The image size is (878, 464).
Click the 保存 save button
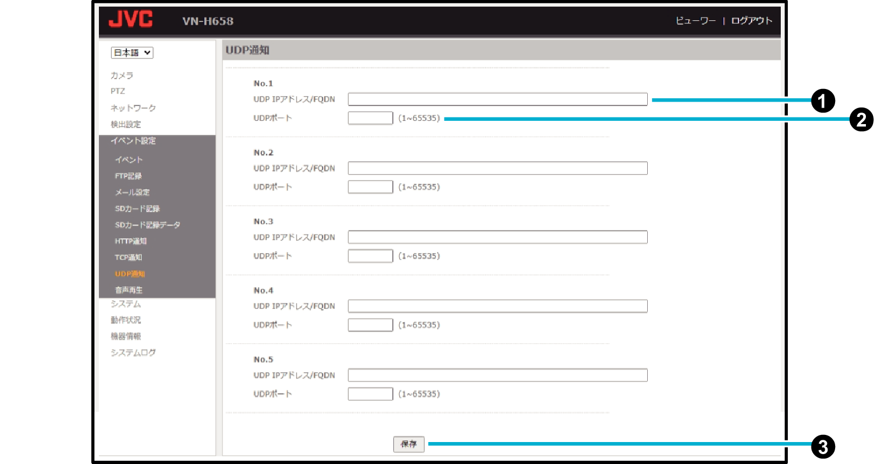409,444
